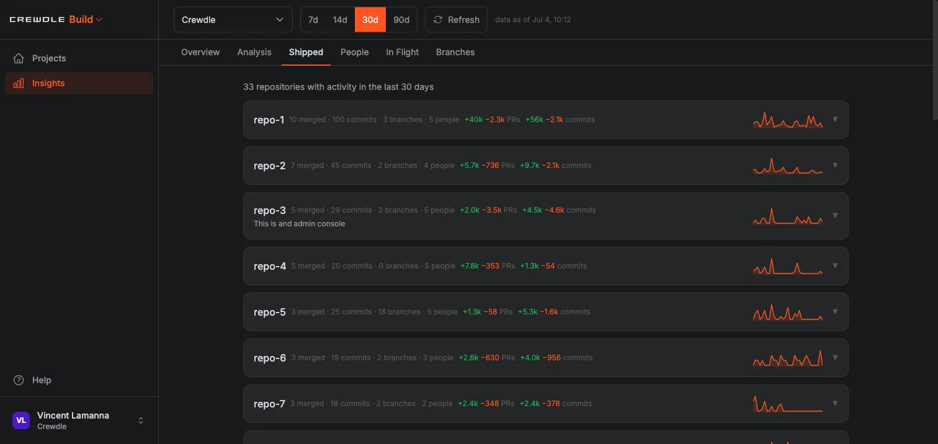This screenshot has width=938, height=444.
Task: Click "100 commits" in repo-1 row
Action: point(354,120)
